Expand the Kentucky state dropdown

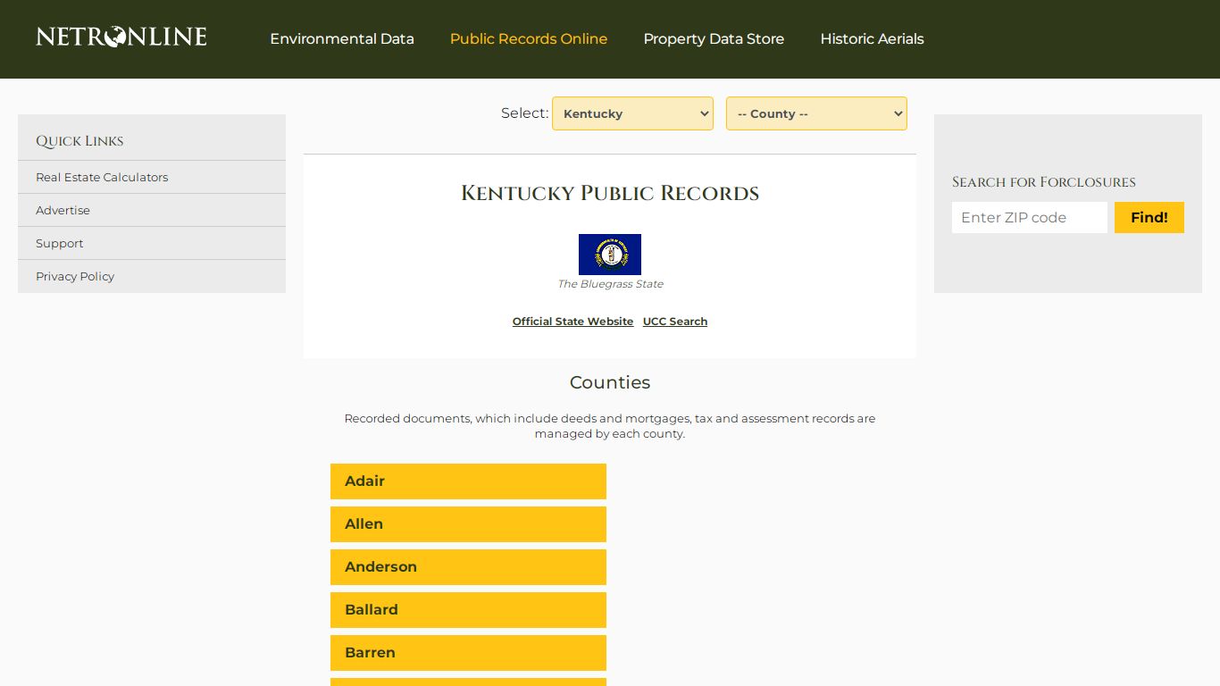[x=632, y=113]
